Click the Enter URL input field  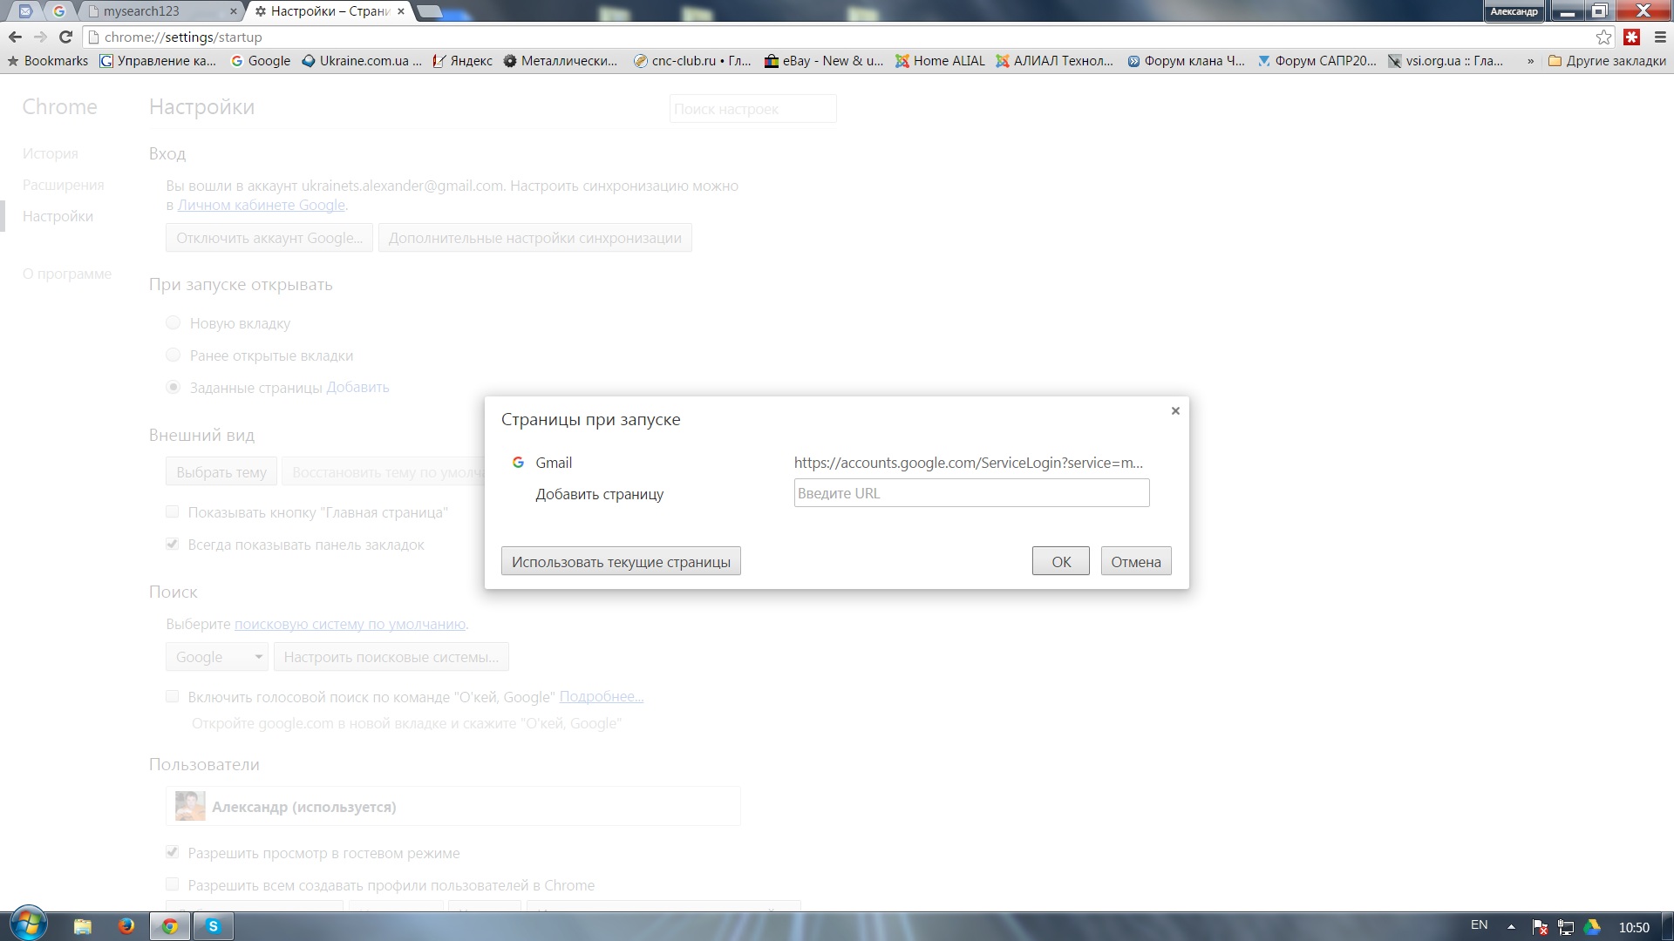[971, 493]
